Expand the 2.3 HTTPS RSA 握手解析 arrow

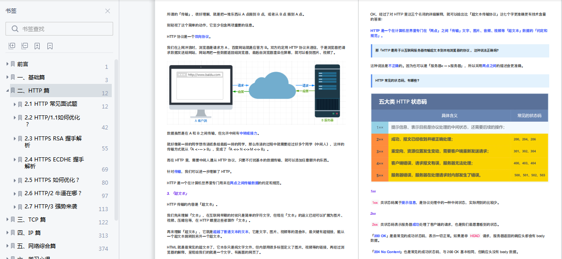click(x=15, y=139)
